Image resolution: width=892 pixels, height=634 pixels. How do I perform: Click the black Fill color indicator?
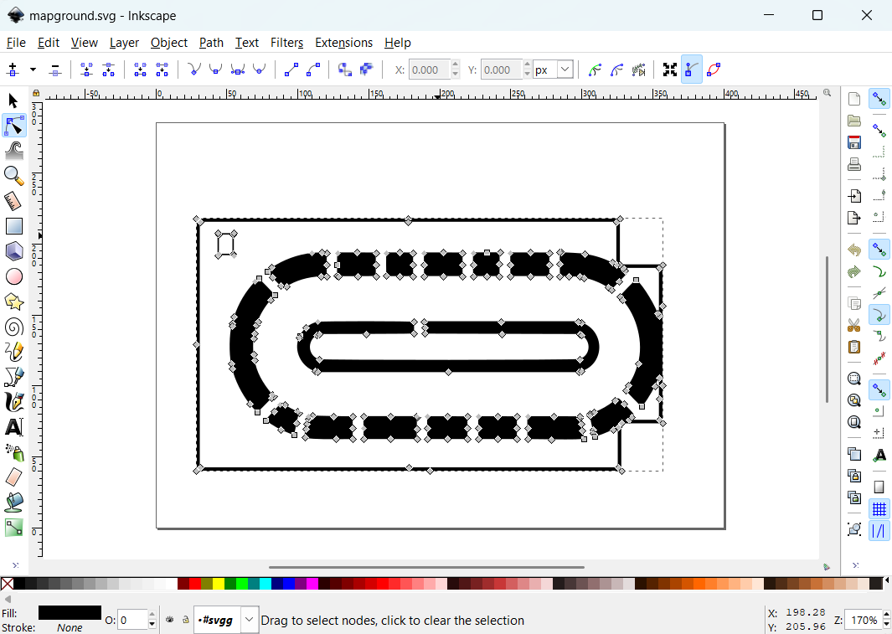pyautogui.click(x=70, y=613)
